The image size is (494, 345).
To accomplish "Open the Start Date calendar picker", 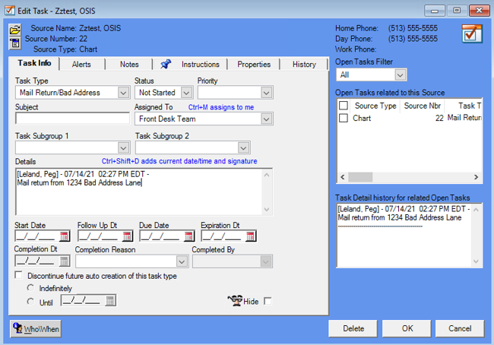I will point(64,236).
